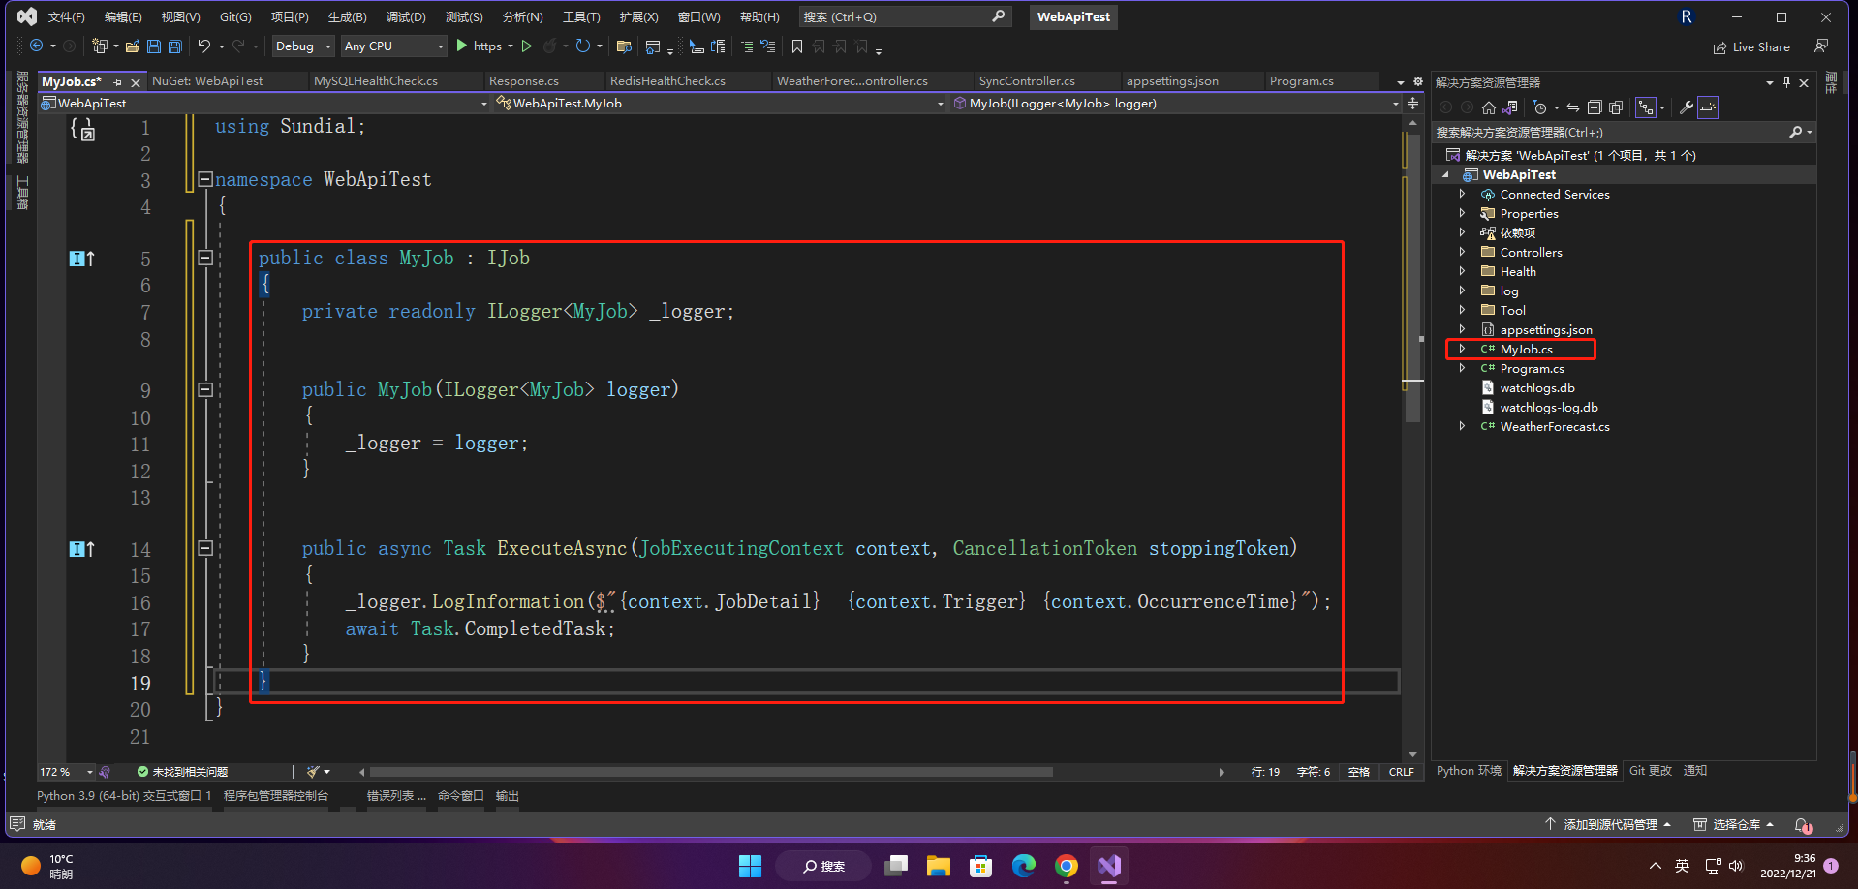
Task: Open a file with the open-folder icon
Action: pos(133,46)
